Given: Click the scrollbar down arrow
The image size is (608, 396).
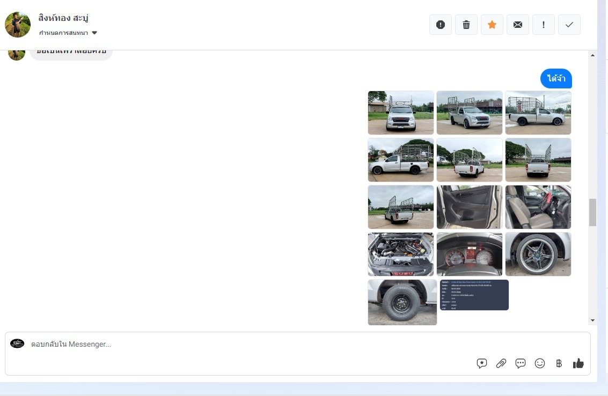Looking at the screenshot, I should click(592, 320).
